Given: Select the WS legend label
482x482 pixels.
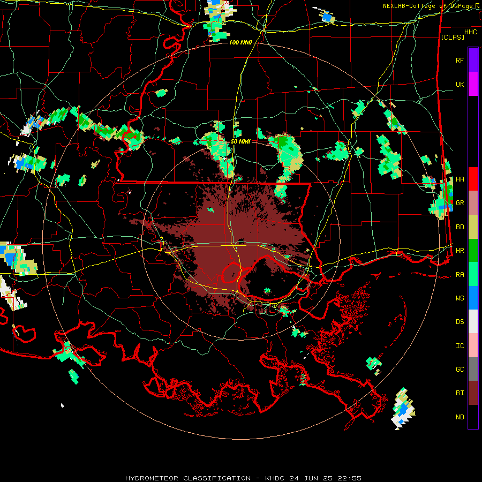Looking at the screenshot, I should click(x=460, y=298).
